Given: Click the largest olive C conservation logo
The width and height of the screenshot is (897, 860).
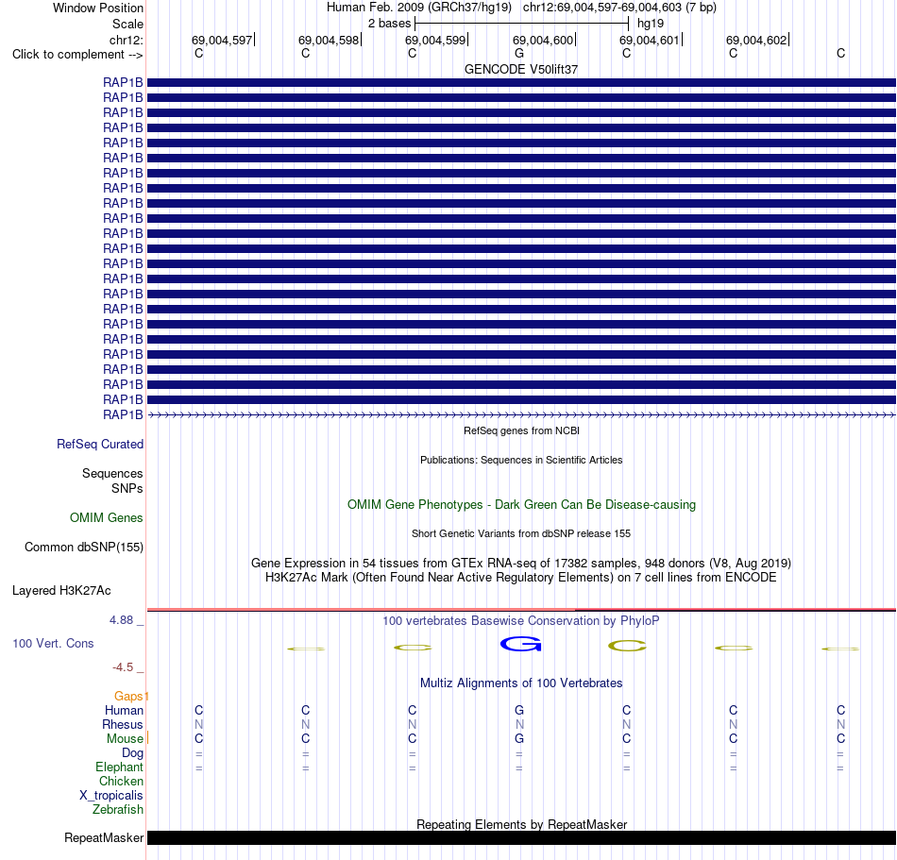Looking at the screenshot, I should coord(627,646).
